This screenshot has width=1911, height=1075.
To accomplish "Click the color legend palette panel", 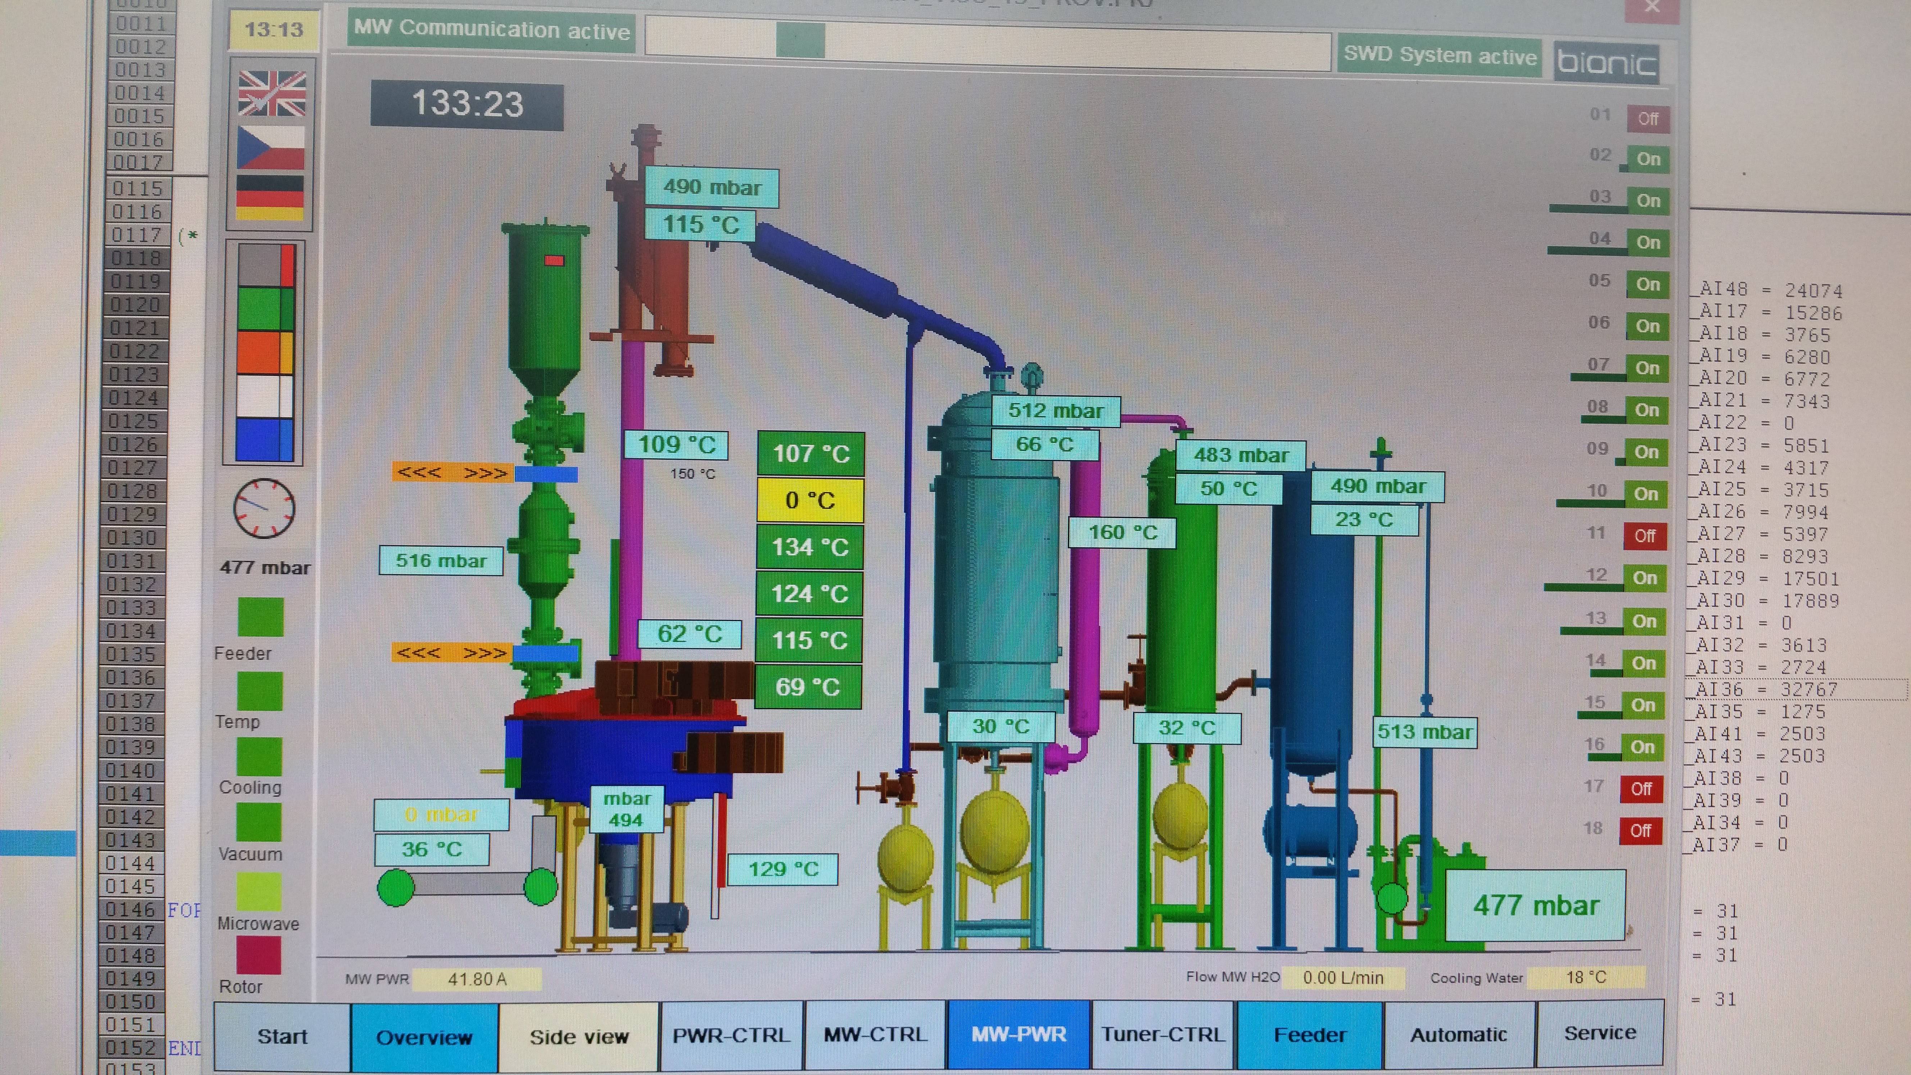I will pyautogui.click(x=265, y=353).
